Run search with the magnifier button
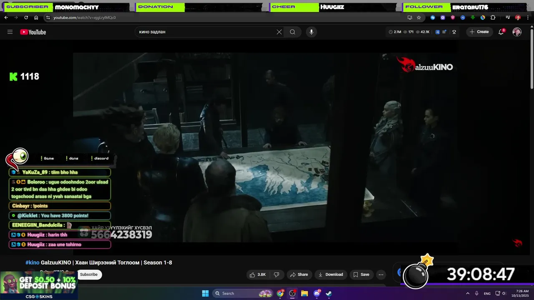Image resolution: width=534 pixels, height=300 pixels. pyautogui.click(x=292, y=32)
